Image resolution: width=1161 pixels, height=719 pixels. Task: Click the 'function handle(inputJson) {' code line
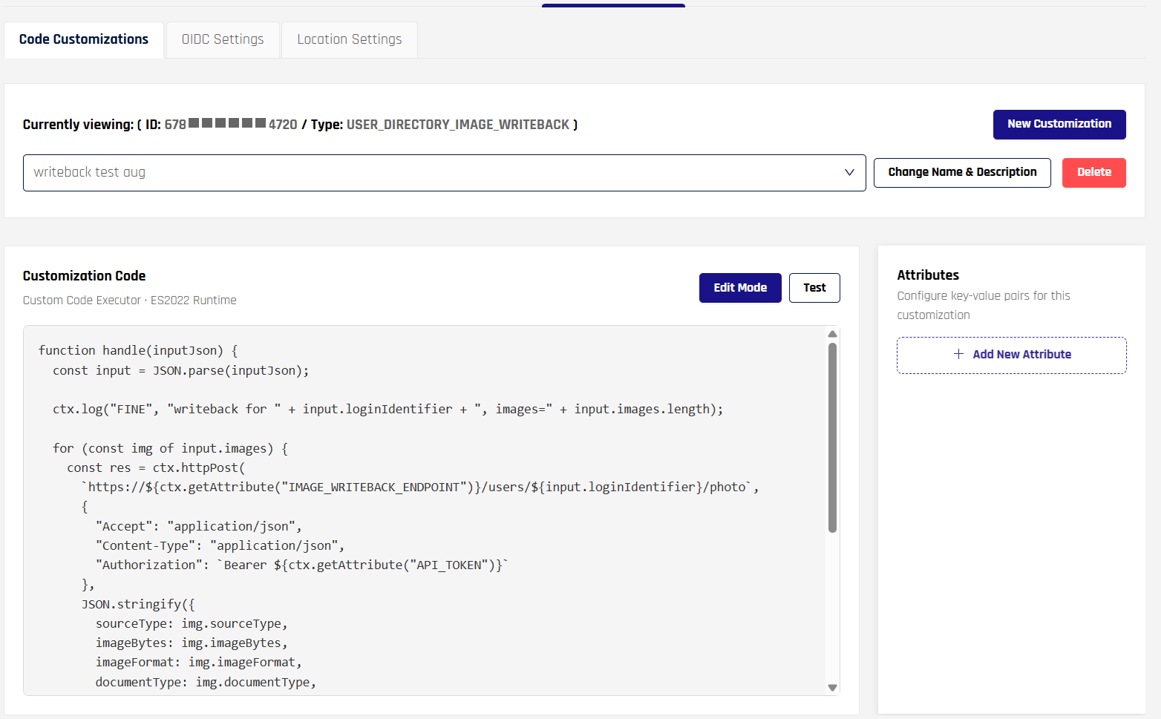click(x=138, y=350)
